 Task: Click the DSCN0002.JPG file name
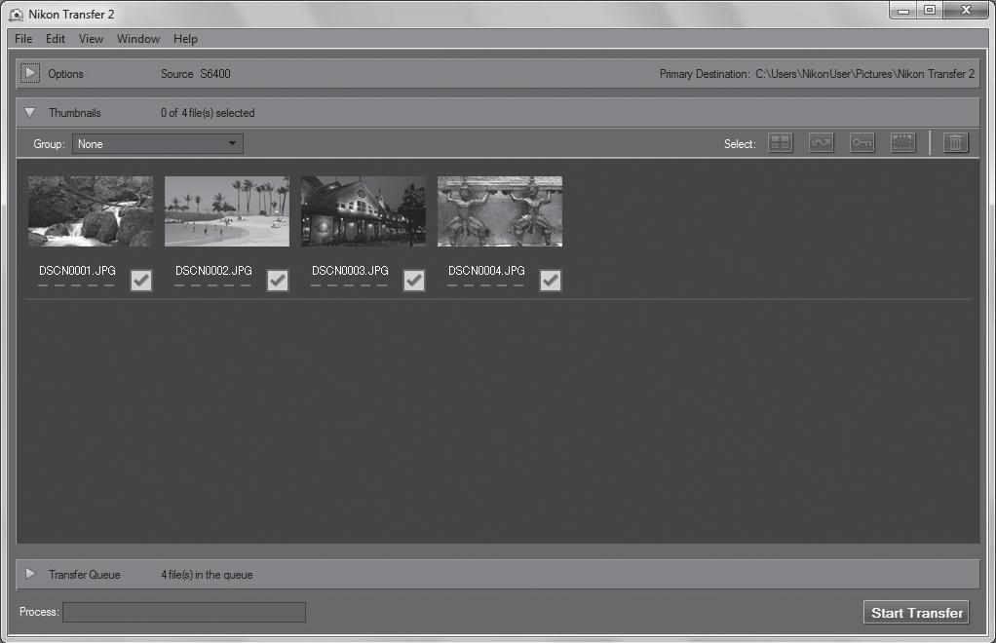tap(214, 271)
